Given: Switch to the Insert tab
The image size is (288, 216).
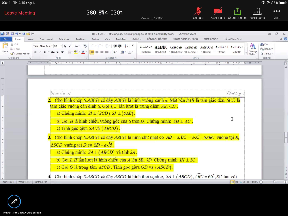Looking at the screenshot, I should point(30,39).
